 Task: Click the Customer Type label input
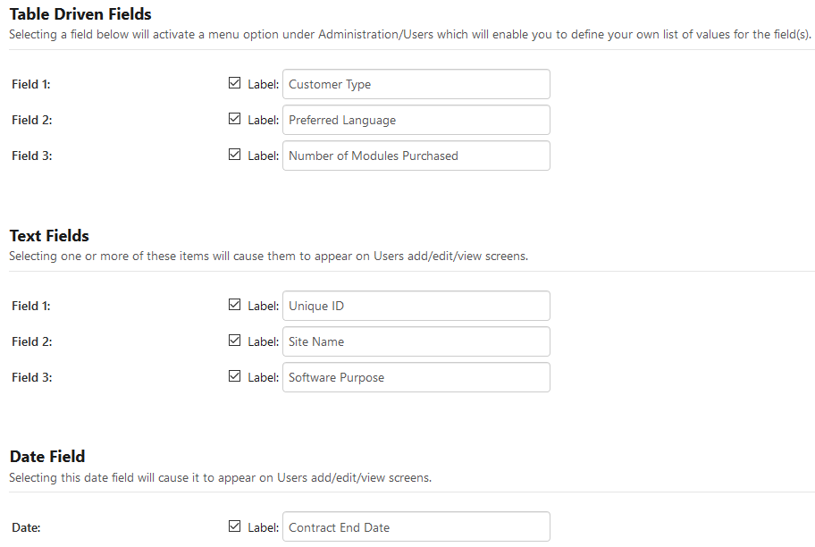[416, 84]
